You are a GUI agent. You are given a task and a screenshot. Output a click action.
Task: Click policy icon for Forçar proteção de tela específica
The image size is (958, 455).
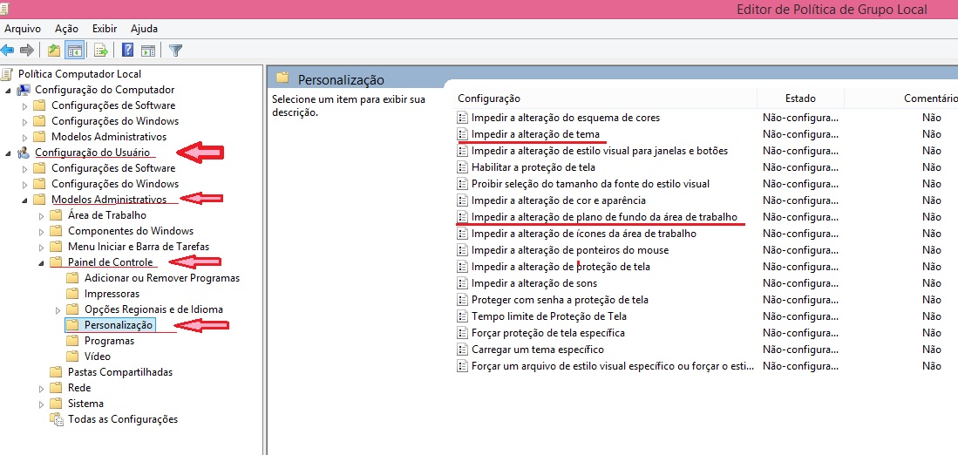[x=462, y=333]
